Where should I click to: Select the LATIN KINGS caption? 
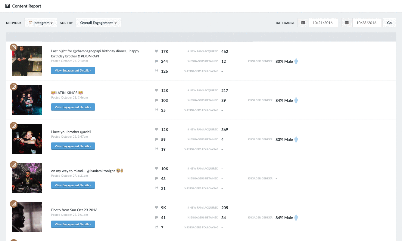(67, 93)
